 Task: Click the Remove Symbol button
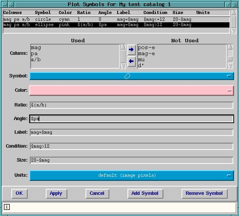click(204, 193)
